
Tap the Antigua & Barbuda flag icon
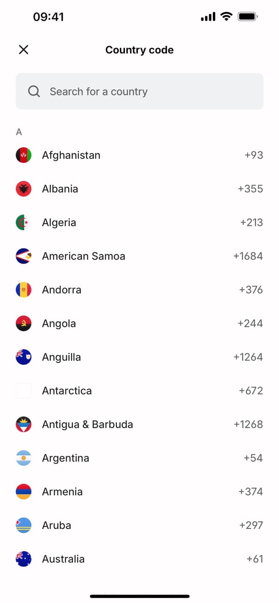click(24, 425)
